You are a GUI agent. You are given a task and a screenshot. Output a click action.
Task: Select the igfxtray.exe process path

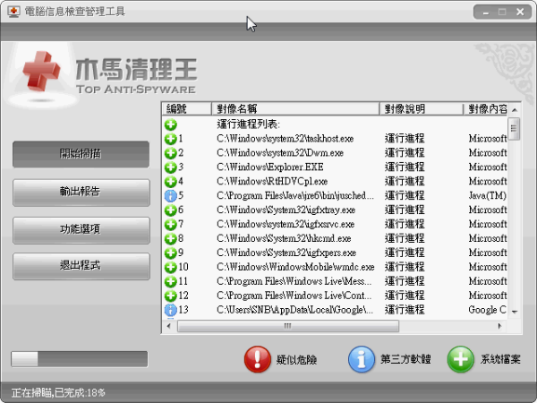(x=286, y=210)
